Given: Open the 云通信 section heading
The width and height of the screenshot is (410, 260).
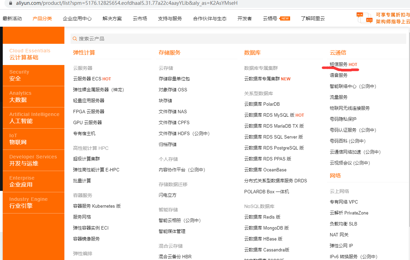Looking at the screenshot, I should pos(338,52).
